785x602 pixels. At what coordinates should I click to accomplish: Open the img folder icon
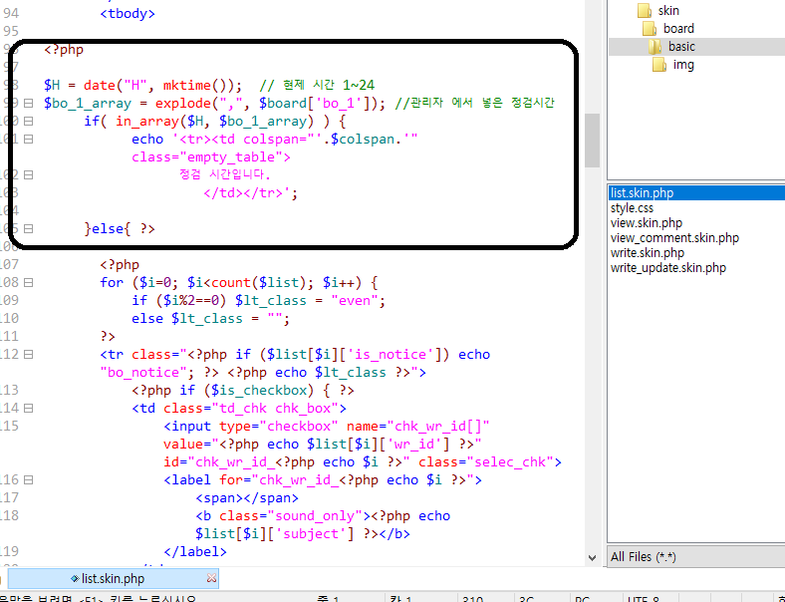pyautogui.click(x=659, y=65)
